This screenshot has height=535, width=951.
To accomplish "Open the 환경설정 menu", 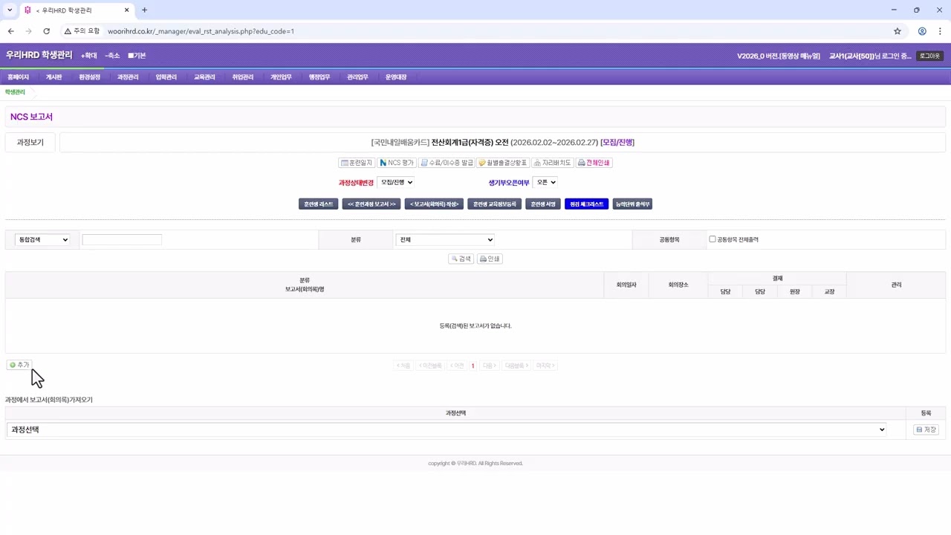I will [89, 77].
